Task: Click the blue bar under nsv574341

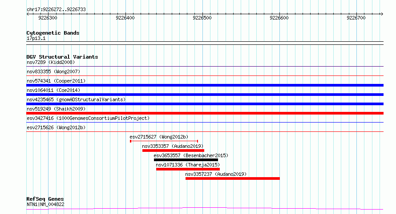Action: tap(205, 85)
